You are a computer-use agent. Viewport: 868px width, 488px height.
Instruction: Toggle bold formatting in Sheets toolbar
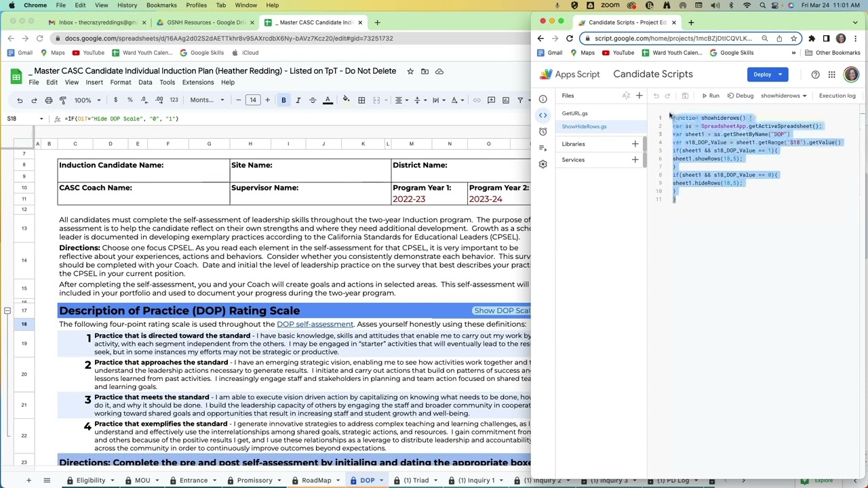coord(283,100)
